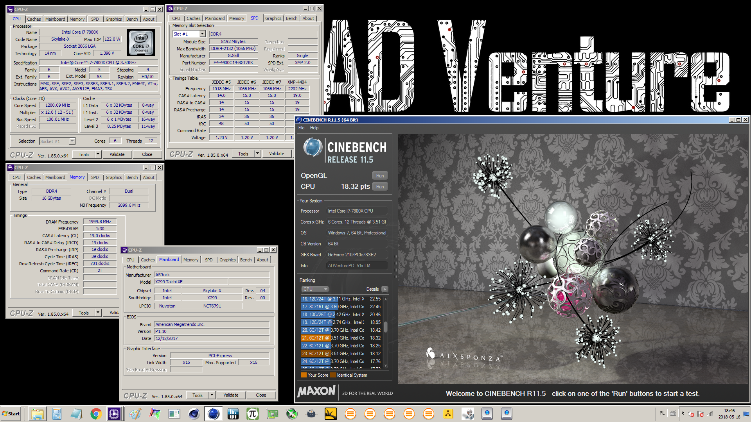Open Windows Explorer from the taskbar
This screenshot has height=422, width=751.
(x=37, y=413)
